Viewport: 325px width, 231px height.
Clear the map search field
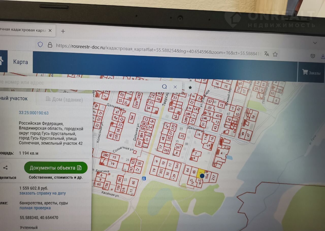coord(175,87)
